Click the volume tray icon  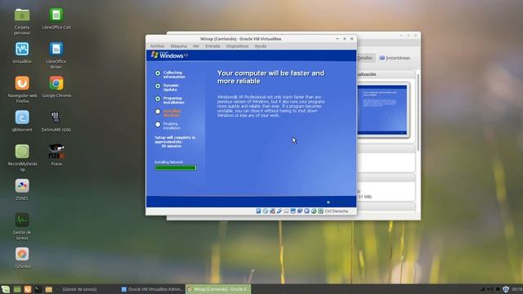coord(490,289)
